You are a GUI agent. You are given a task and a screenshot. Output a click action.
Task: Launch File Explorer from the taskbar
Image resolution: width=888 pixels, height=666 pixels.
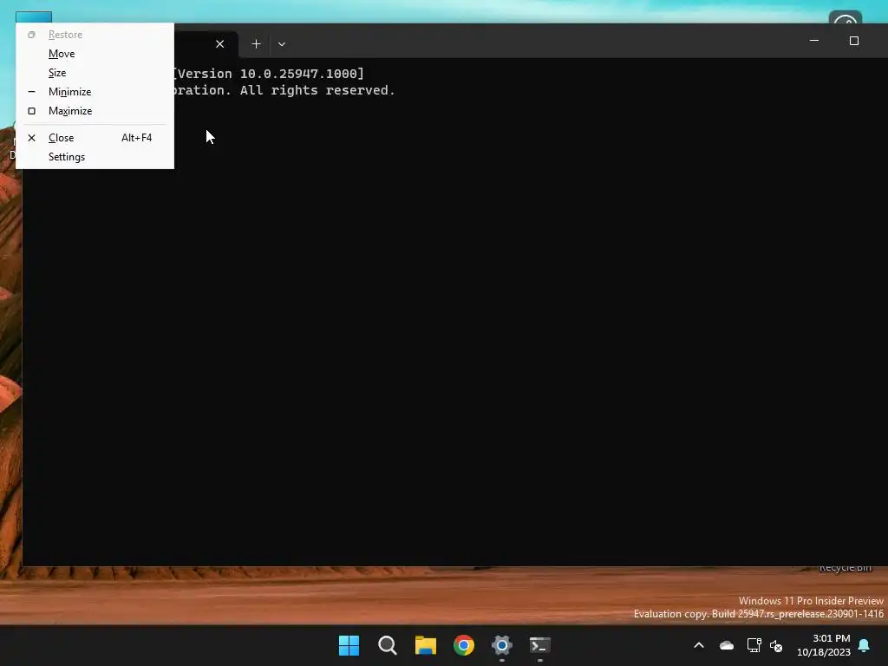tap(425, 645)
